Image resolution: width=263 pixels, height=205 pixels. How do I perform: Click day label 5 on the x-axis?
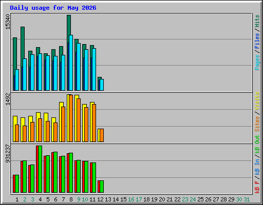pos(48,199)
